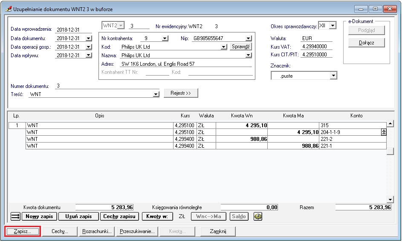This screenshot has height=242, width=402.
Task: Open the Okres sprawozdawczy XII dropdown
Action: (333, 26)
